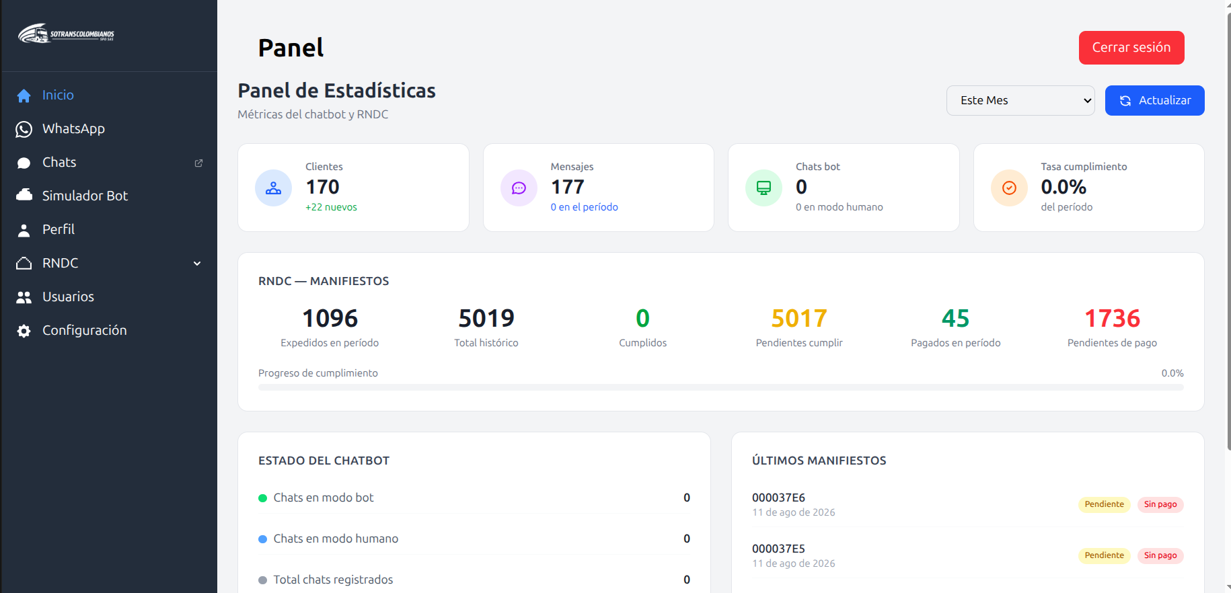Click the WhatsApp sidebar icon

coord(24,129)
